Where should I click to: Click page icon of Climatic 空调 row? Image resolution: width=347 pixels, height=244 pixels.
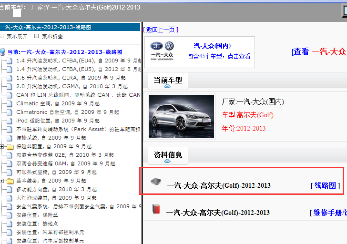(10, 103)
